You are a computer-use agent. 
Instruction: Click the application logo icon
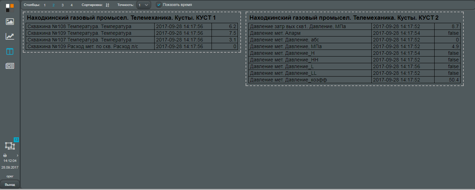point(10,8)
